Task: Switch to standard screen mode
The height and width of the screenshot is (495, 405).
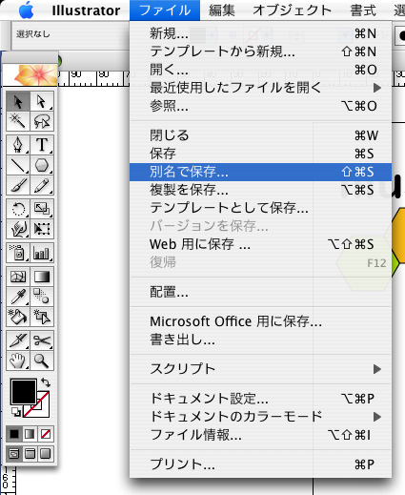Action: point(14,453)
